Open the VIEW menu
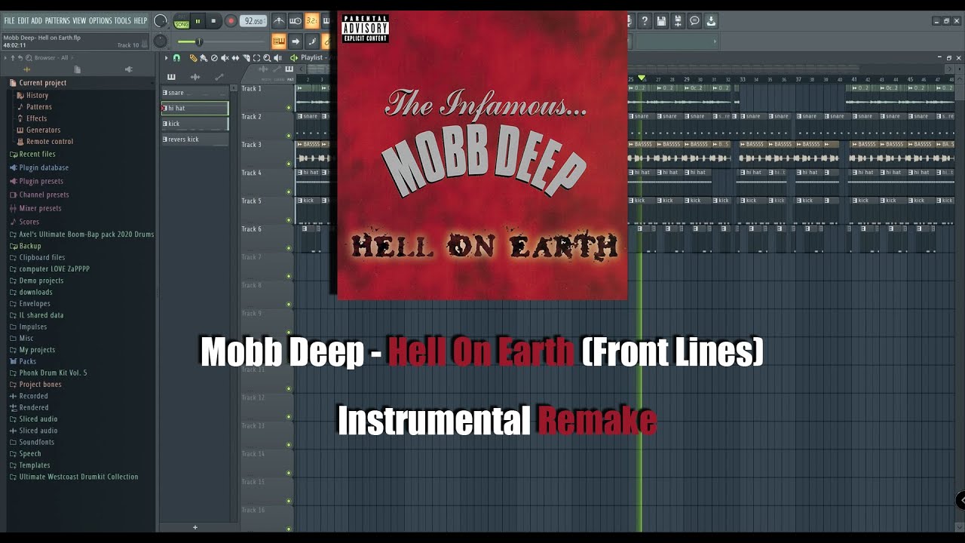Screen dimensions: 965x543 click(x=79, y=21)
